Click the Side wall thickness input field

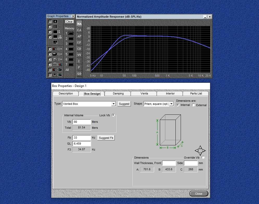coord(191,163)
